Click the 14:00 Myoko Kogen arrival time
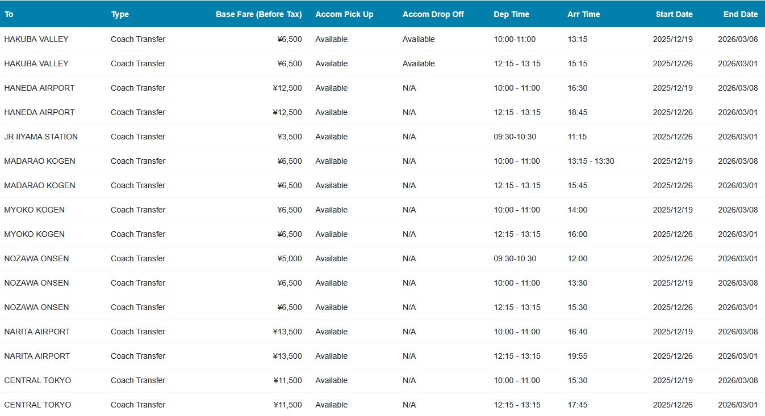The width and height of the screenshot is (765, 416). [x=577, y=210]
